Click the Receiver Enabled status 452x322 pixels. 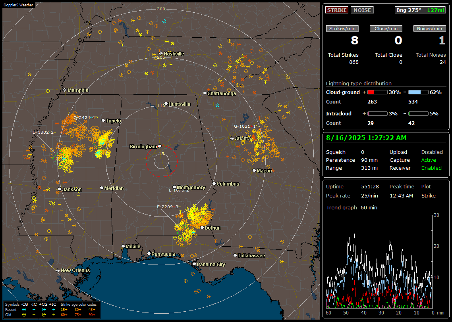coord(431,168)
